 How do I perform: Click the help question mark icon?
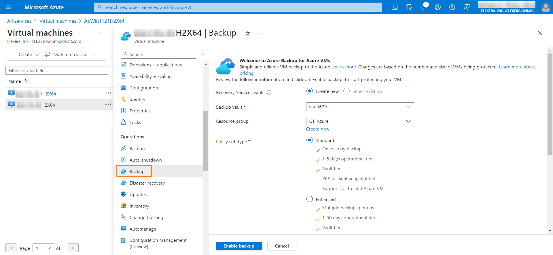pos(452,7)
